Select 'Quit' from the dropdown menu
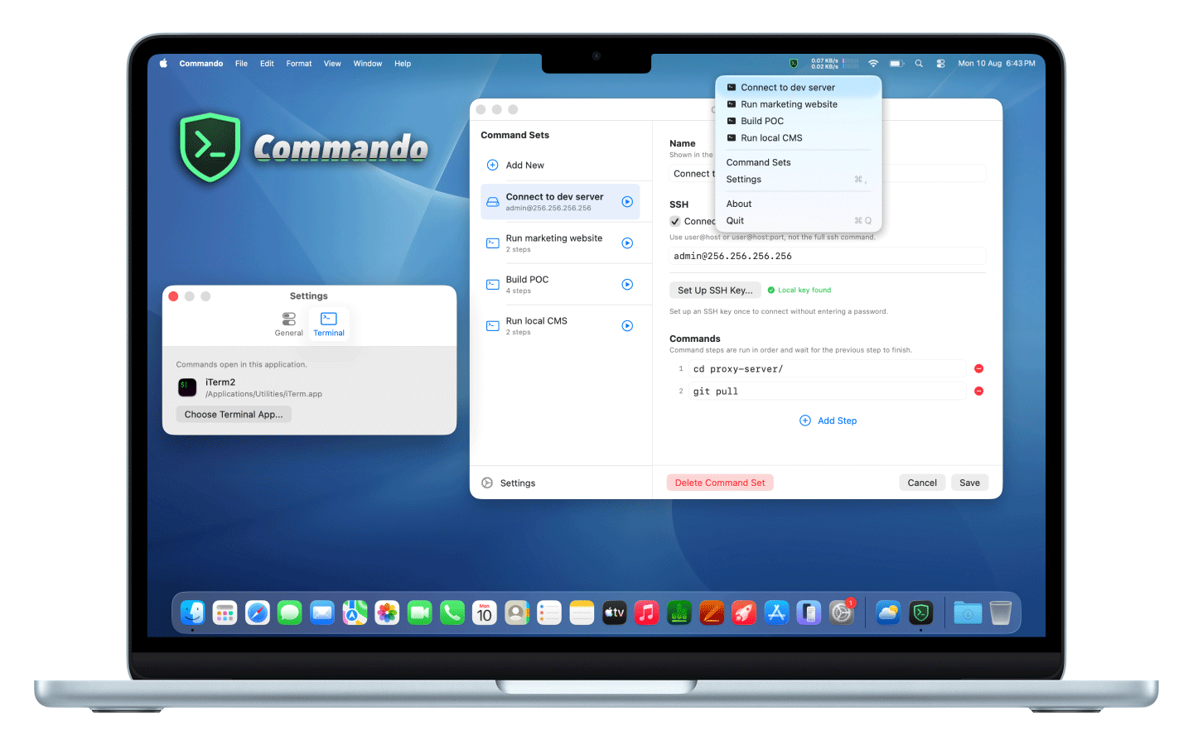This screenshot has height=745, width=1193. 799,221
